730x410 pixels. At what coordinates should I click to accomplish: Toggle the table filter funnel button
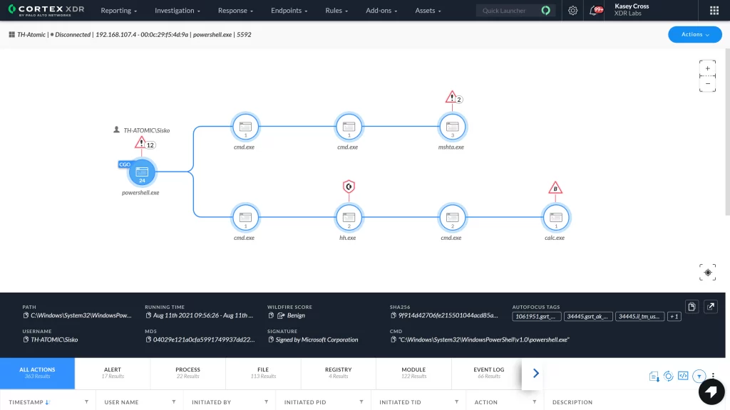click(699, 375)
